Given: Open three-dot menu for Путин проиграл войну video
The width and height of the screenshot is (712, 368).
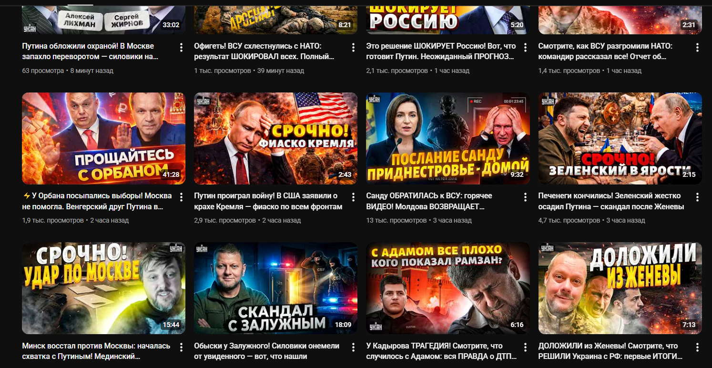Looking at the screenshot, I should click(x=353, y=197).
